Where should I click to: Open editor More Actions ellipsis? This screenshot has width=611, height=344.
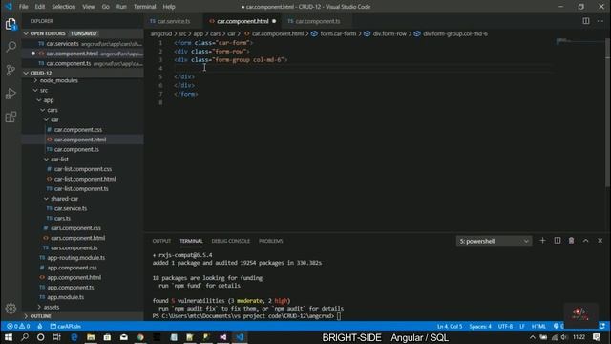(600, 21)
